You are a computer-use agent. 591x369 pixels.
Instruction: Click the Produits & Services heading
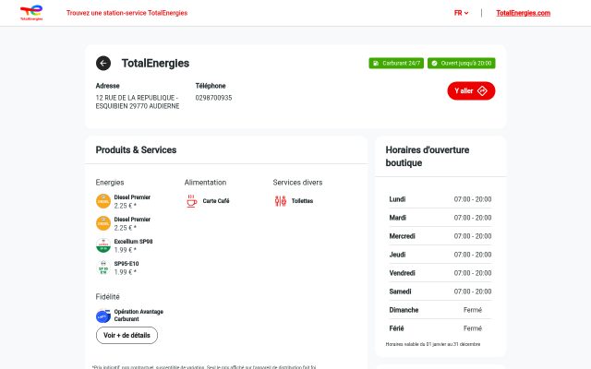click(x=136, y=149)
